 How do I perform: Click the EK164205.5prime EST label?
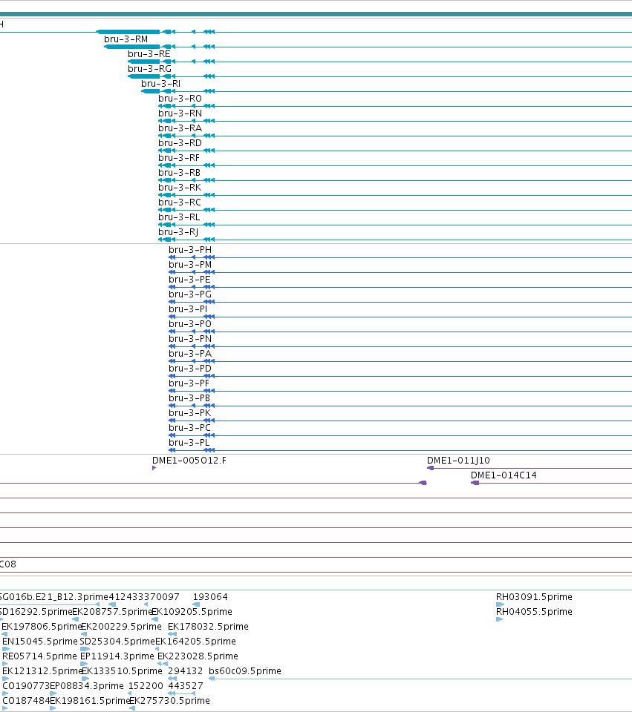click(x=195, y=642)
